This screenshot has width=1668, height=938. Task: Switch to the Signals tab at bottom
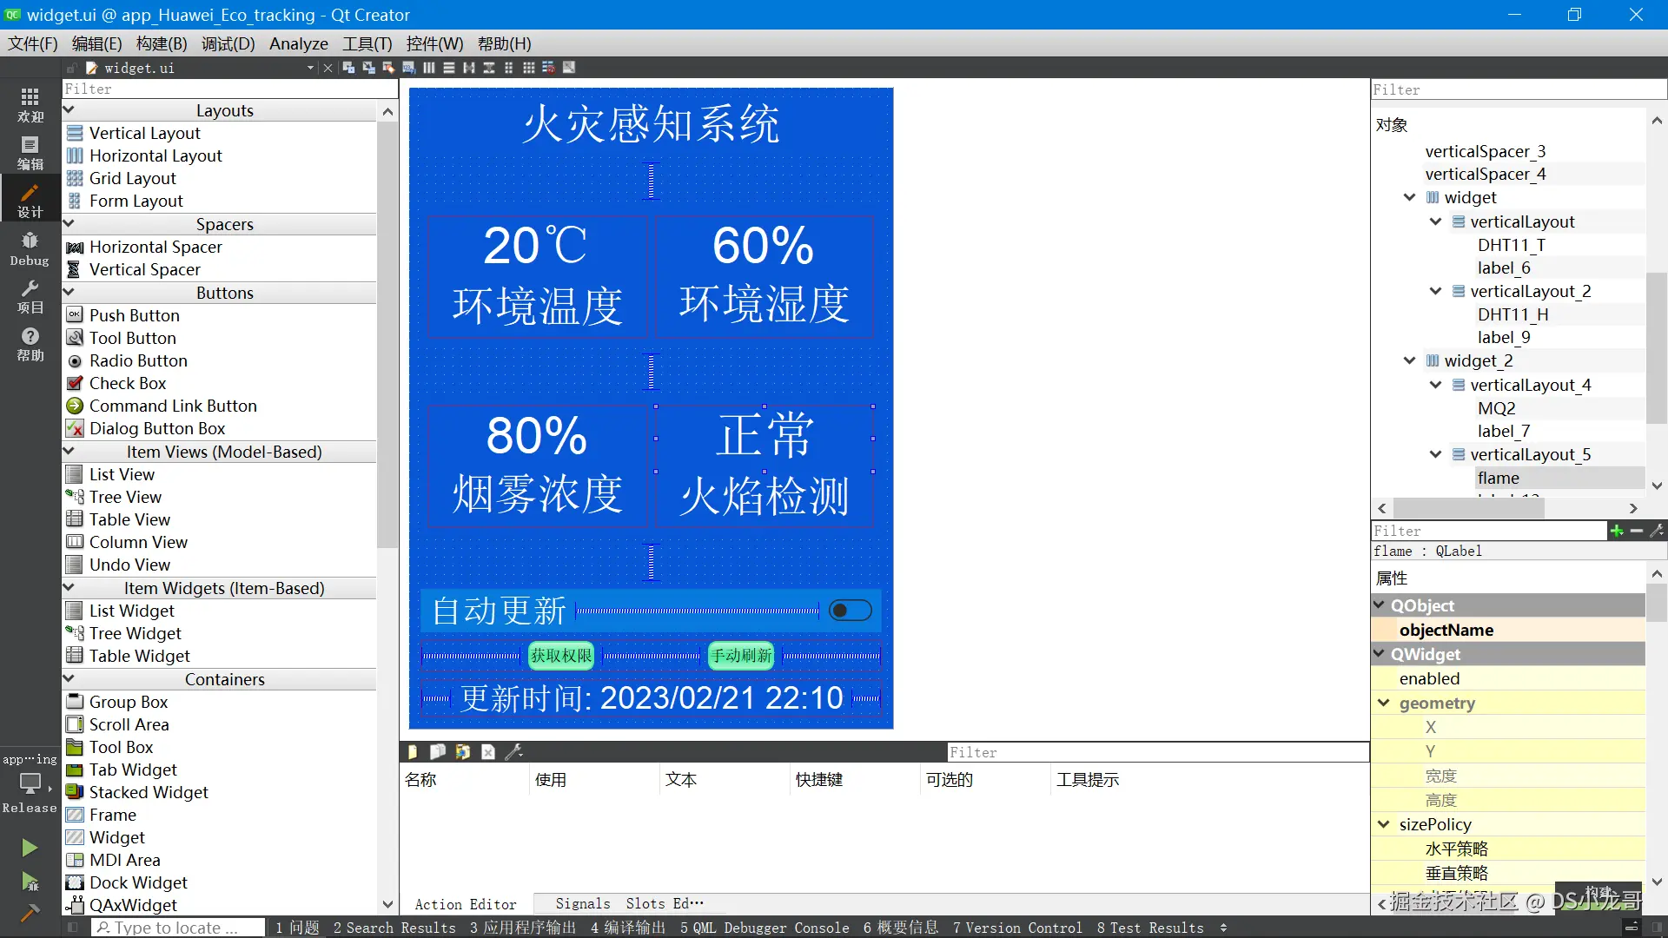582,903
